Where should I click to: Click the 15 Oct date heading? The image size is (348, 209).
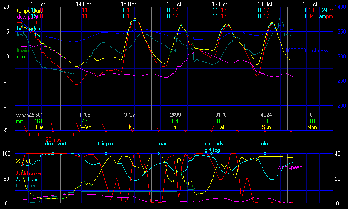[128, 4]
